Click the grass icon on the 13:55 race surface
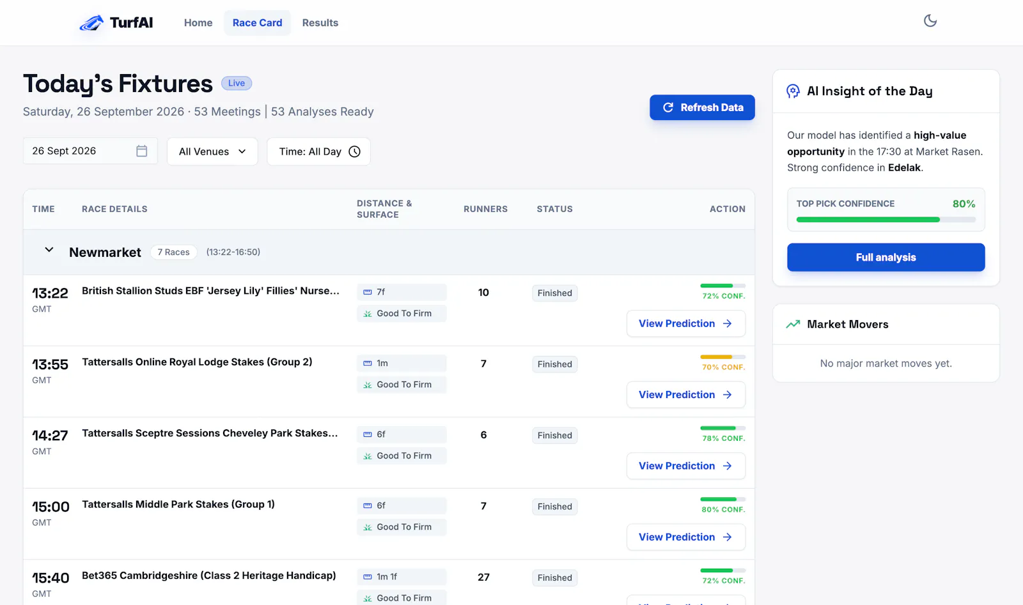 tap(368, 385)
